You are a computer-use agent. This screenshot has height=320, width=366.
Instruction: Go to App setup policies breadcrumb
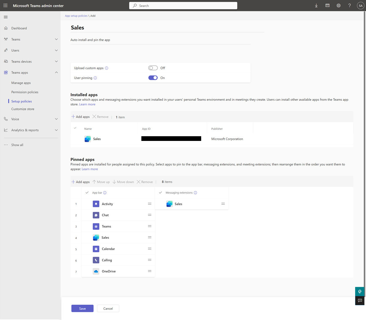[x=76, y=16]
